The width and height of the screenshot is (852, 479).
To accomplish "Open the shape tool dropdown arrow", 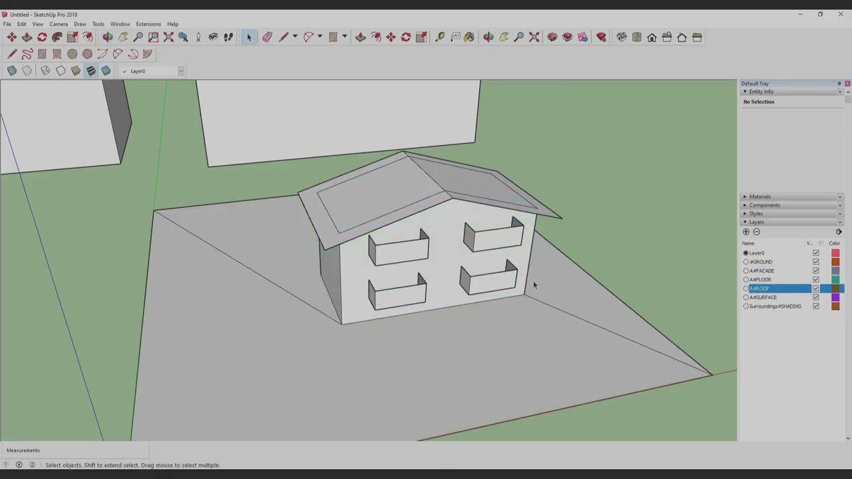I will tap(344, 37).
